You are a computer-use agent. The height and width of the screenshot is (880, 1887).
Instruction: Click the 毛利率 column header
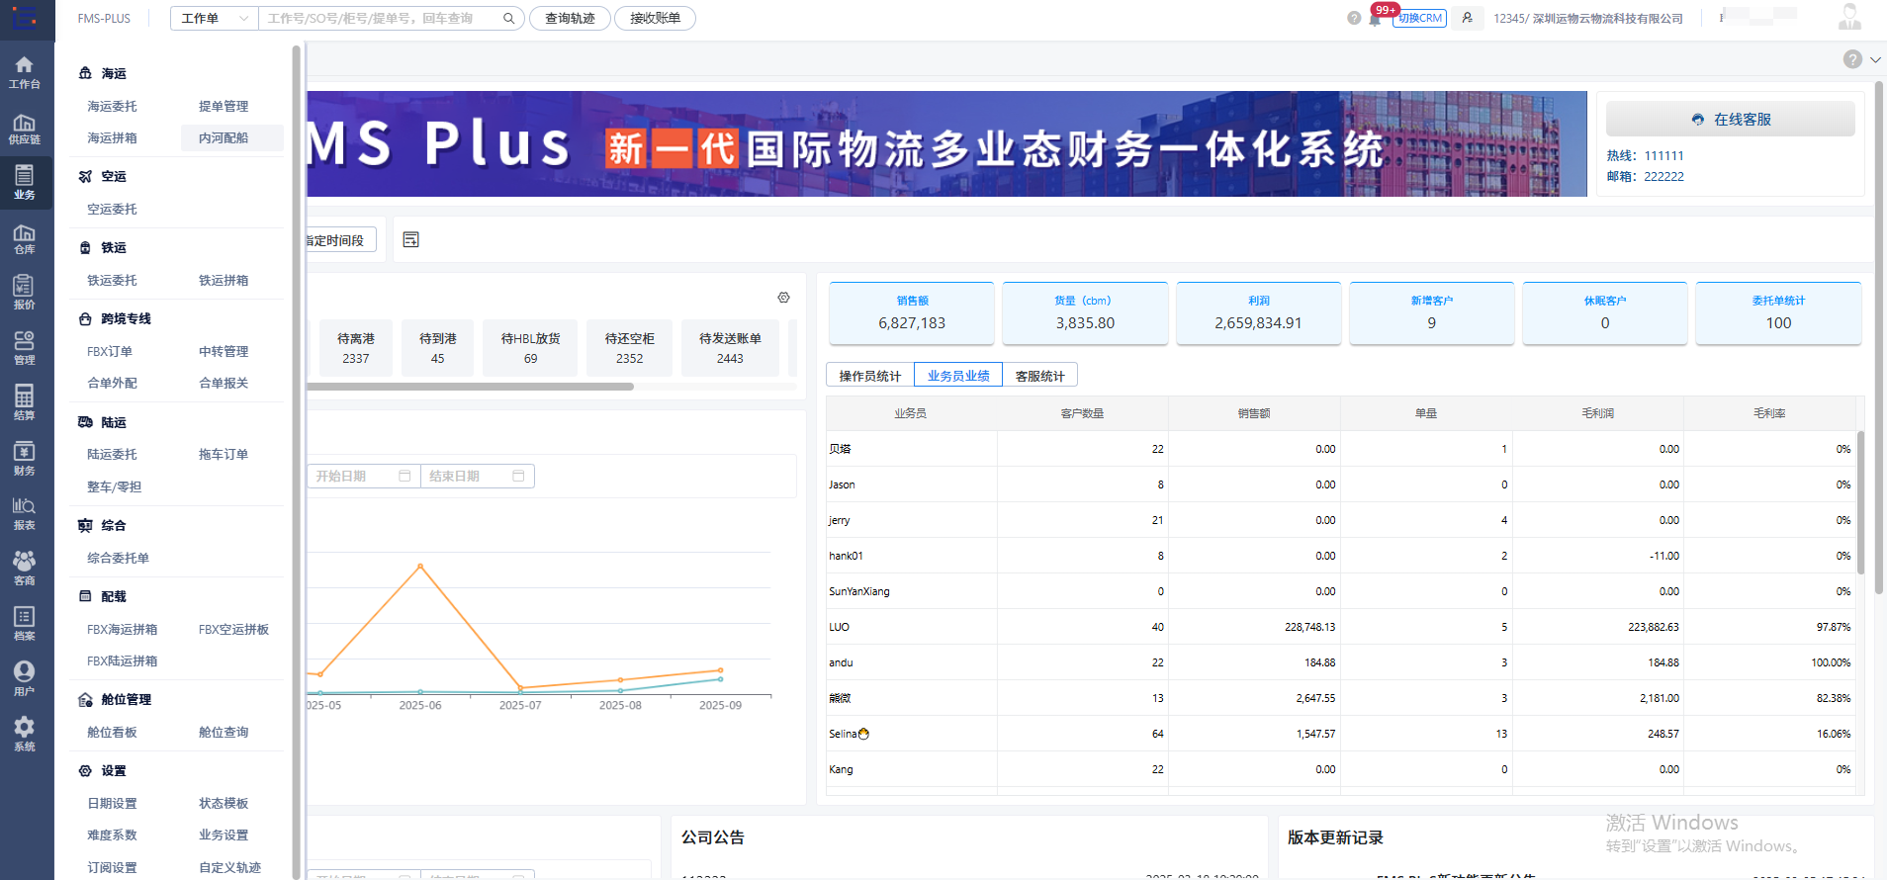1769,413
